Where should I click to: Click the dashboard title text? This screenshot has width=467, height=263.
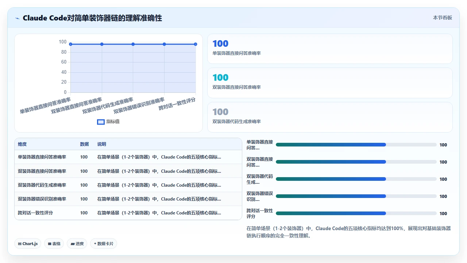coord(92,18)
